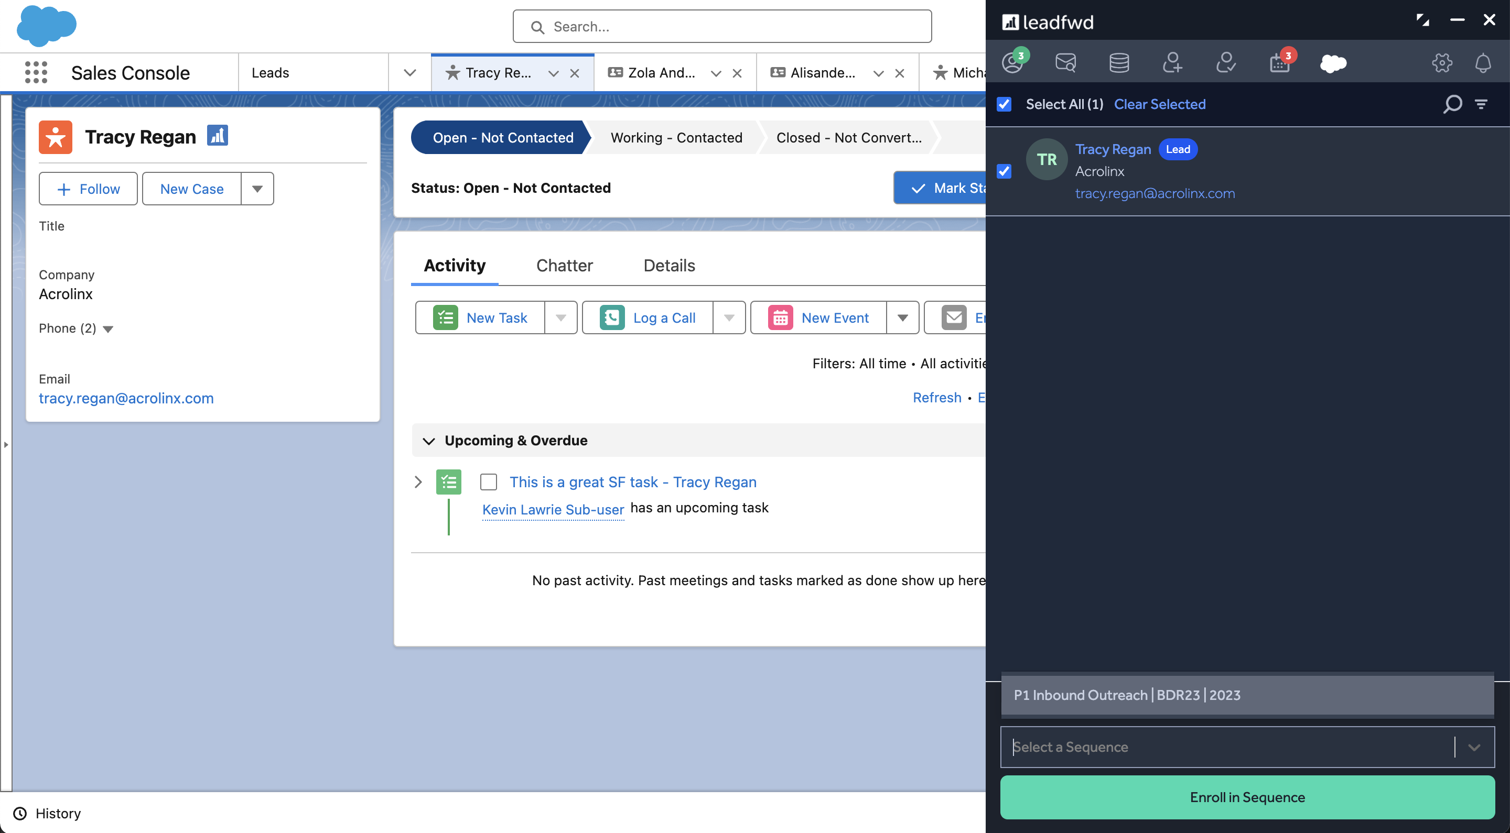Click the Email envelope icon
The height and width of the screenshot is (833, 1510).
954,317
